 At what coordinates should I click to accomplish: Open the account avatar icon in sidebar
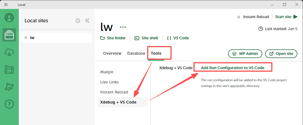point(9,18)
